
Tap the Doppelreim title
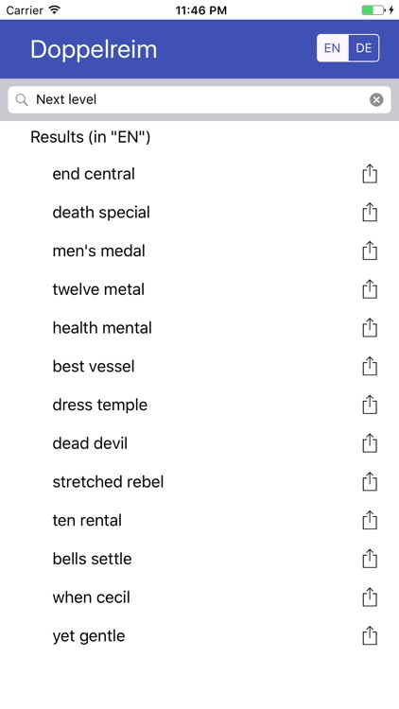pyautogui.click(x=94, y=49)
